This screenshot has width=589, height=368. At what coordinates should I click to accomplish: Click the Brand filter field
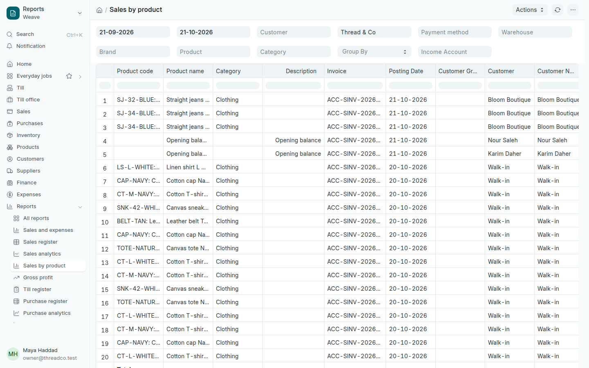coord(133,52)
